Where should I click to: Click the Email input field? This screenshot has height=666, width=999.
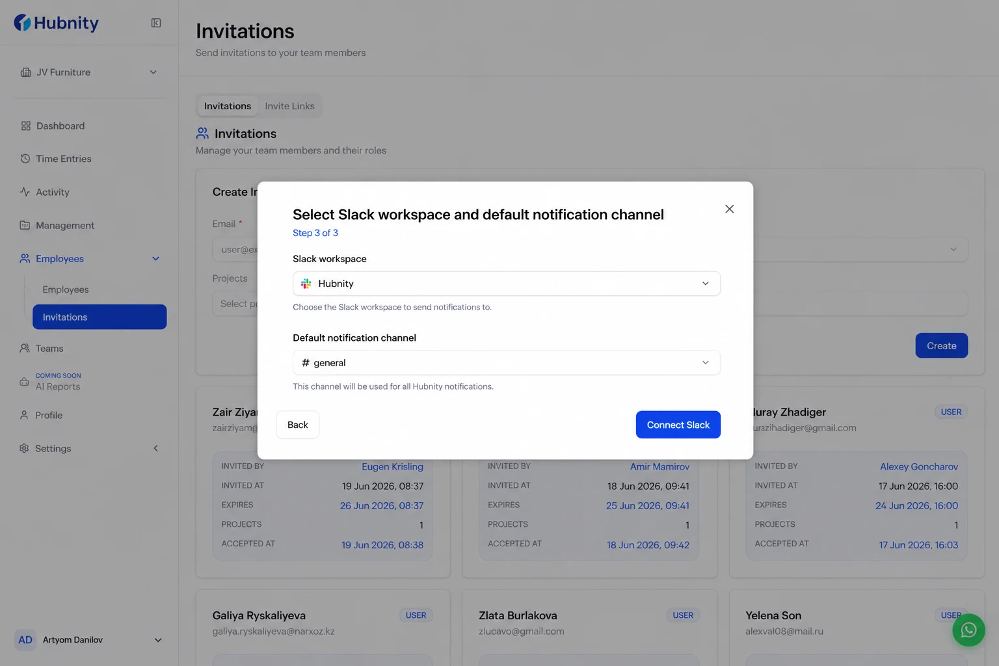[235, 249]
